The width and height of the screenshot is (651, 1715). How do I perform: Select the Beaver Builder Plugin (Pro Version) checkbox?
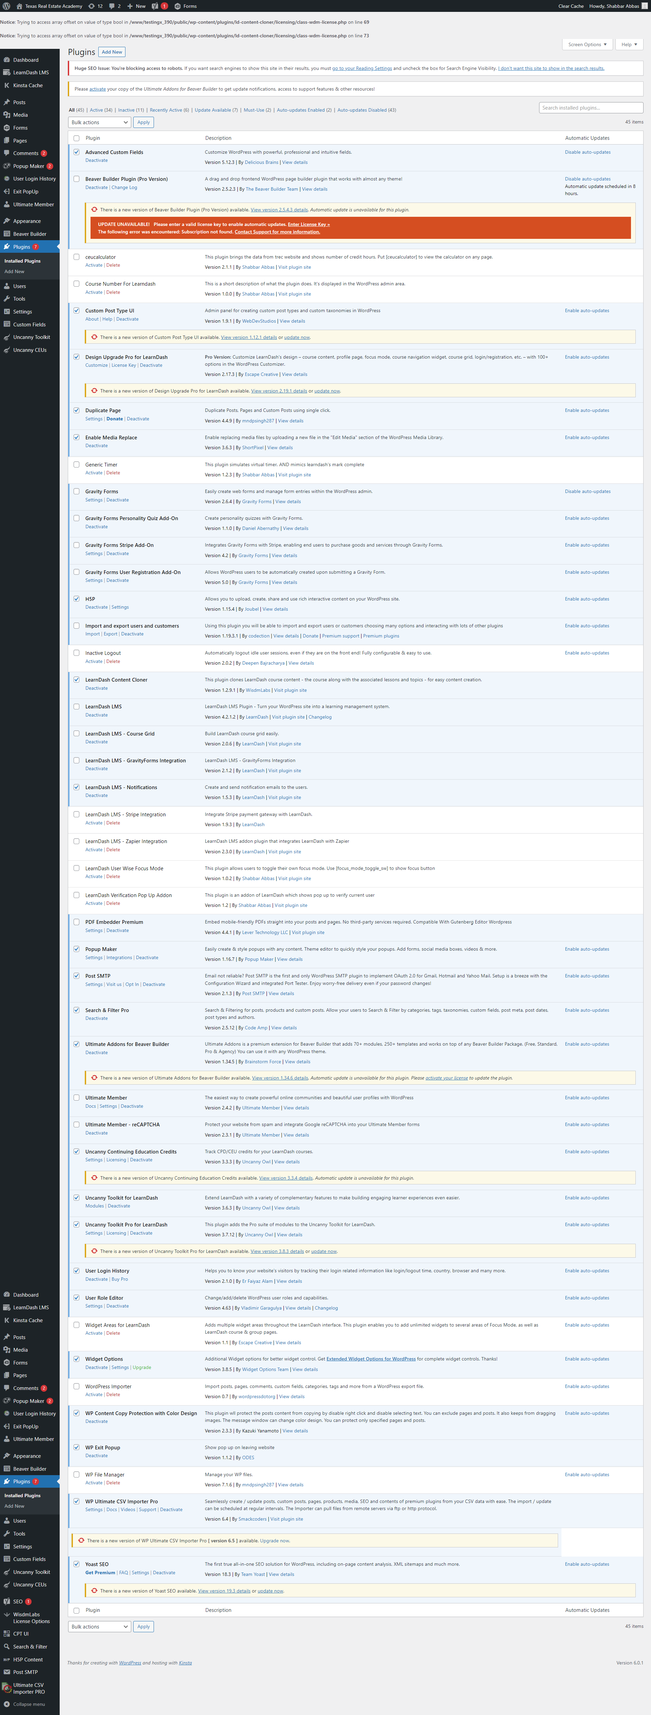coord(77,179)
